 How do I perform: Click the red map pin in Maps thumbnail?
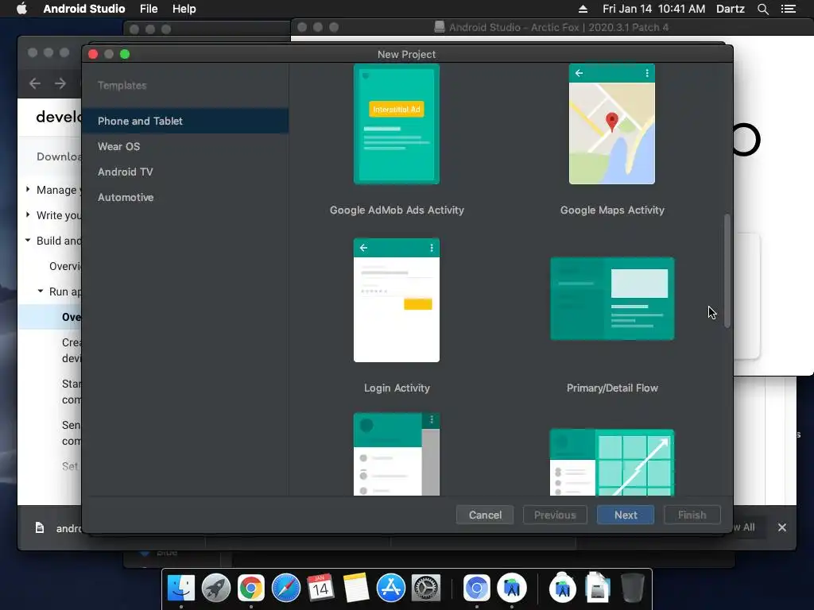(612, 122)
